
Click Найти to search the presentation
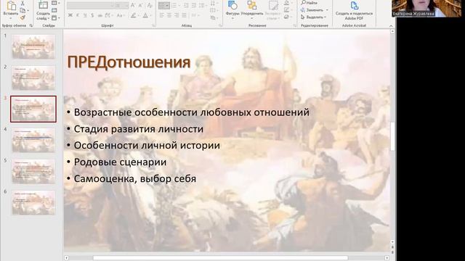click(x=310, y=3)
